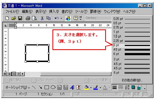Image resolution: width=156 pixels, height=99 pixels.
Task: Open the 書式 menu
Action: click(x=67, y=11)
